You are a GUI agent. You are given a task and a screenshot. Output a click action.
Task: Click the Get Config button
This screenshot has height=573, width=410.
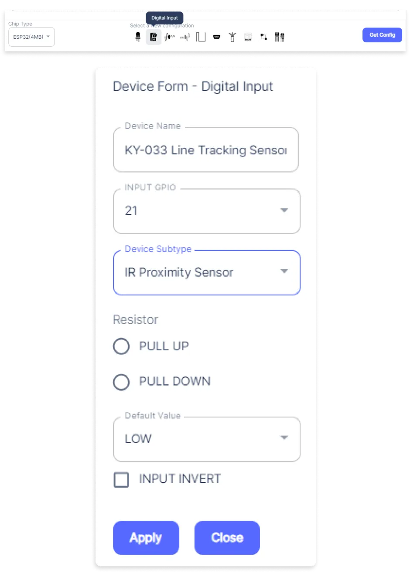point(382,35)
